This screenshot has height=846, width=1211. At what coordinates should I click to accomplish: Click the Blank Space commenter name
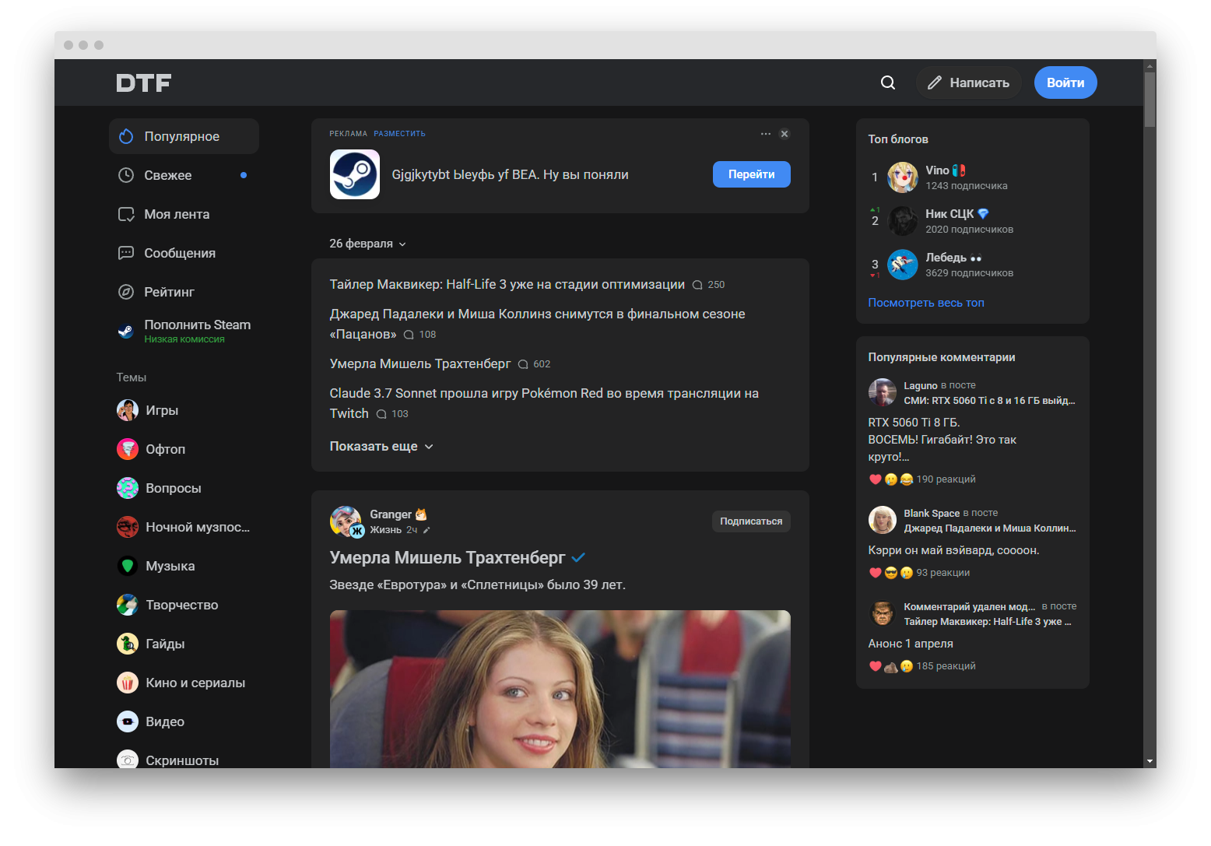tap(932, 513)
